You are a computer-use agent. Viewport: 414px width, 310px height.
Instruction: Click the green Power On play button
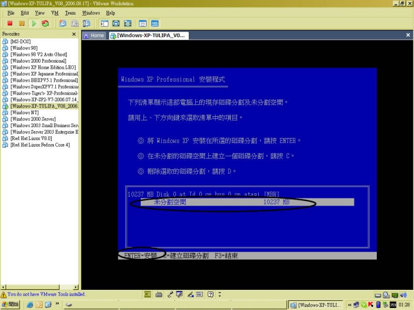[34, 23]
